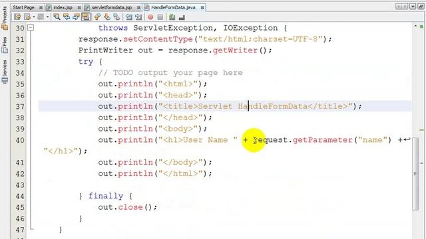The width and height of the screenshot is (426, 239).
Task: Find the previous occurrence
Action: (x=67, y=17)
